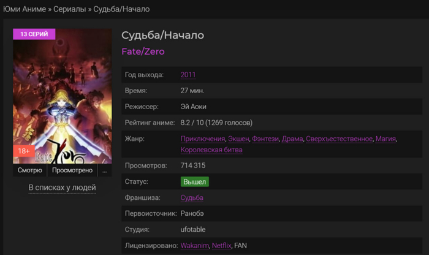Open the ellipsis more-lists menu

pos(105,170)
